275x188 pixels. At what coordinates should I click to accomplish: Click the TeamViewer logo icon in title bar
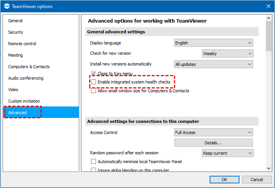coord(6,7)
